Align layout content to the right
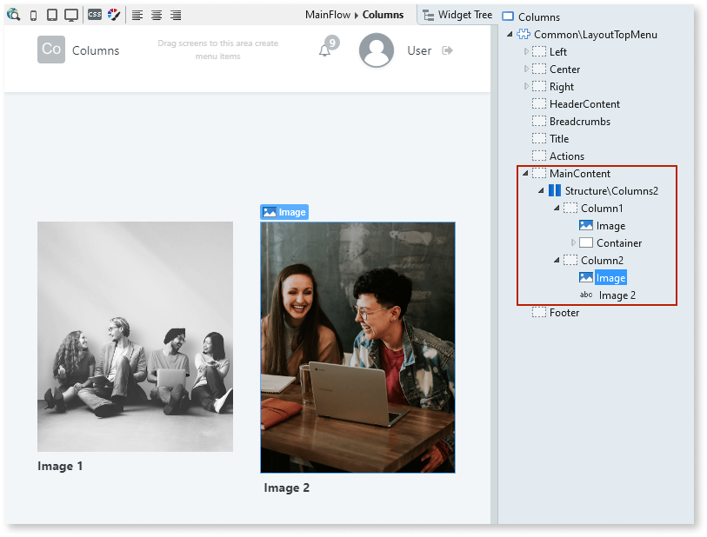Image resolution: width=707 pixels, height=537 pixels. click(x=175, y=15)
